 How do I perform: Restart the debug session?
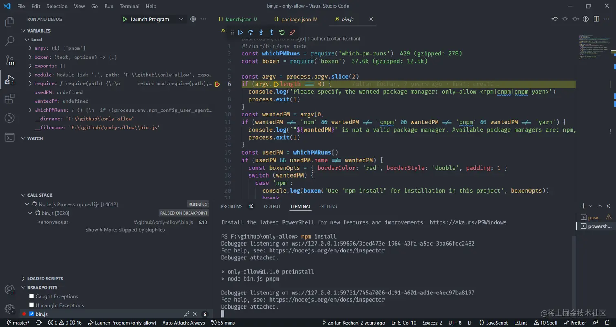pos(282,32)
